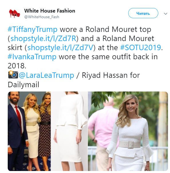Open the #TiffanyTrump hashtag
The width and height of the screenshot is (170, 173).
coord(32,29)
